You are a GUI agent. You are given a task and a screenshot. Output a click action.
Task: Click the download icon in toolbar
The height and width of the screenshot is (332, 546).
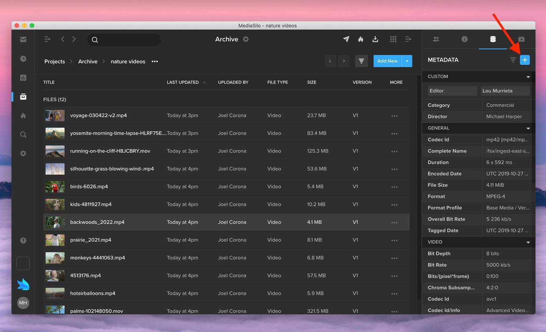click(x=375, y=39)
